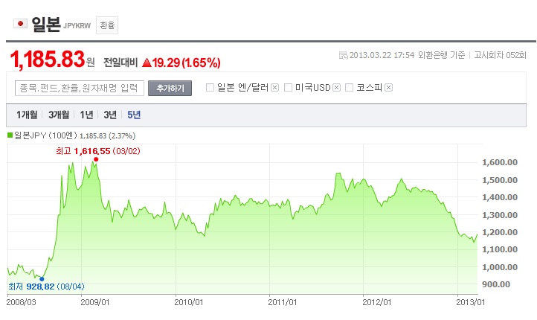This screenshot has width=537, height=320.
Task: Switch chart to the 3개월 period
Action: tap(59, 115)
